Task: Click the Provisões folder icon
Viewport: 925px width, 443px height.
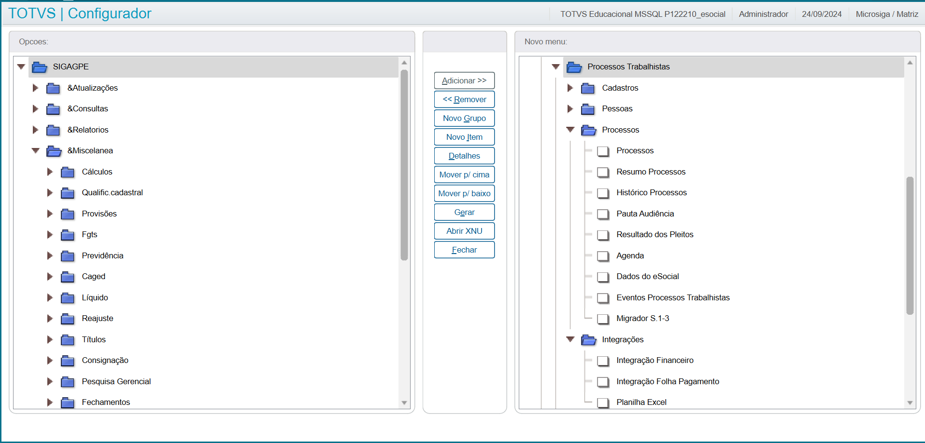Action: pos(68,214)
